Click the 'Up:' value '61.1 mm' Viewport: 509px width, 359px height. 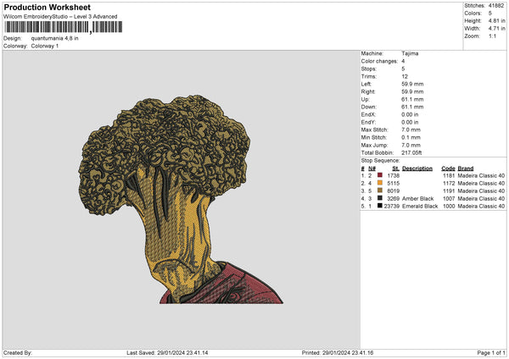412,99
